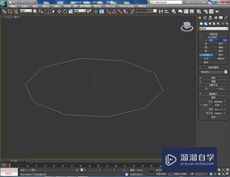Select the Cameras category icon

[x=214, y=23]
